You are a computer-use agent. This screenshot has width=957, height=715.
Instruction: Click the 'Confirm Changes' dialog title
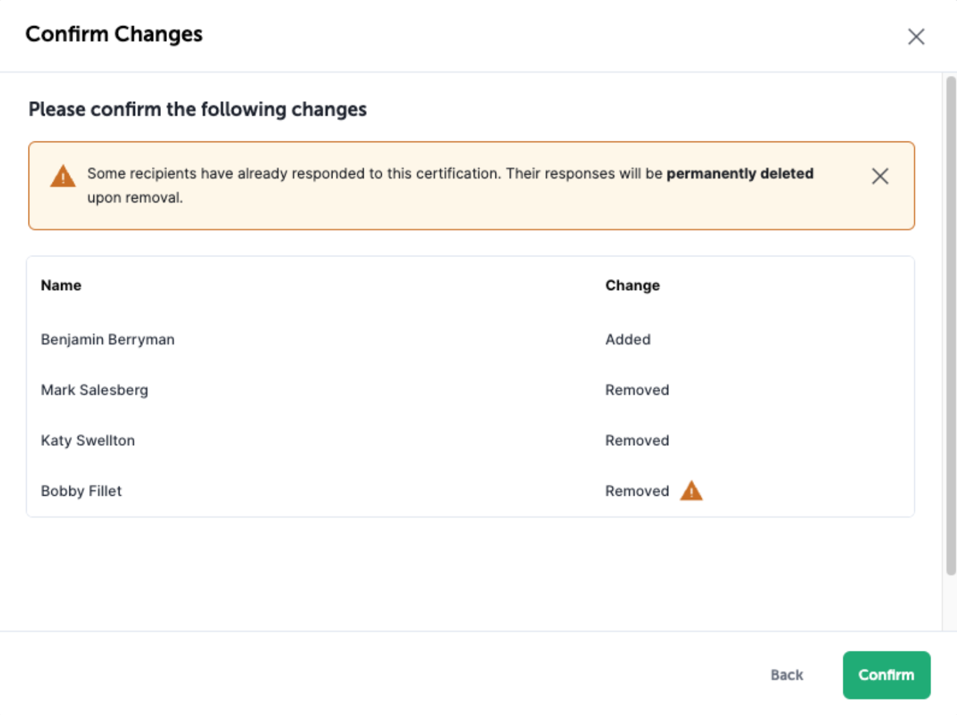[x=114, y=34]
